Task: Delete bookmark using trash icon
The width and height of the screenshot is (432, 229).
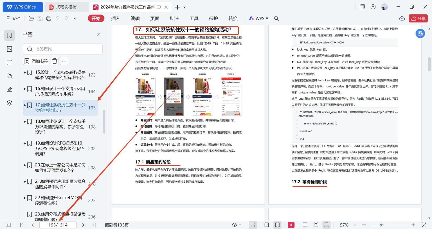Action: tap(55, 61)
